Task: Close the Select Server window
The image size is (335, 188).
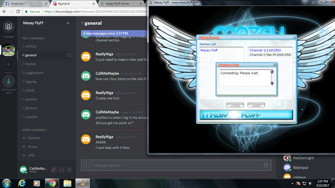Action: pyautogui.click(x=294, y=38)
